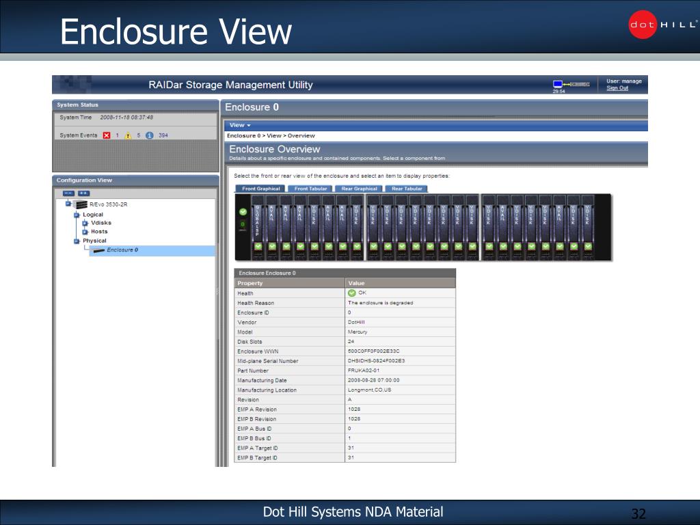Click the EMP B Revision row label
The height and width of the screenshot is (525, 700).
click(257, 419)
